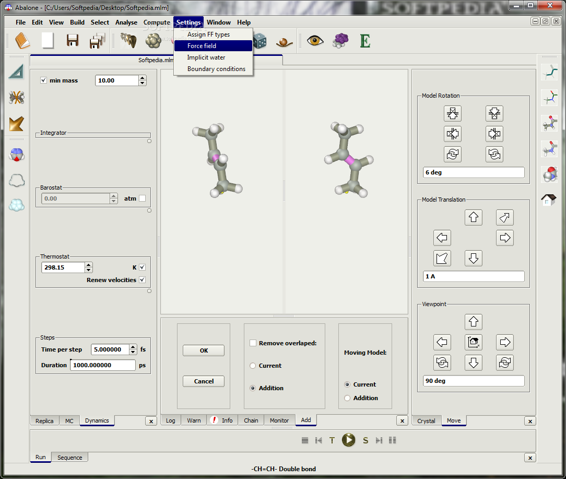Click the orange book icon in toolbar
566x479 pixels.
[22, 40]
